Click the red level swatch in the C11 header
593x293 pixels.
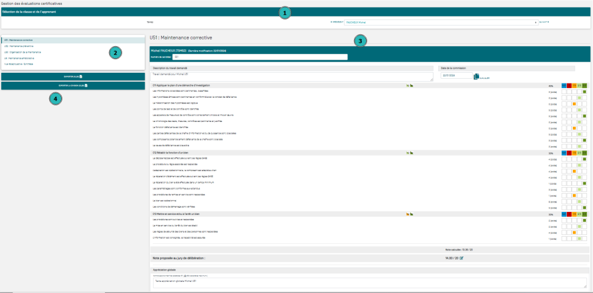(569, 85)
